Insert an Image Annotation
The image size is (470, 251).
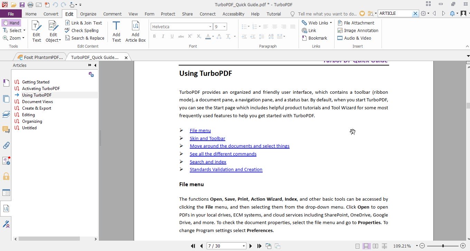358,30
